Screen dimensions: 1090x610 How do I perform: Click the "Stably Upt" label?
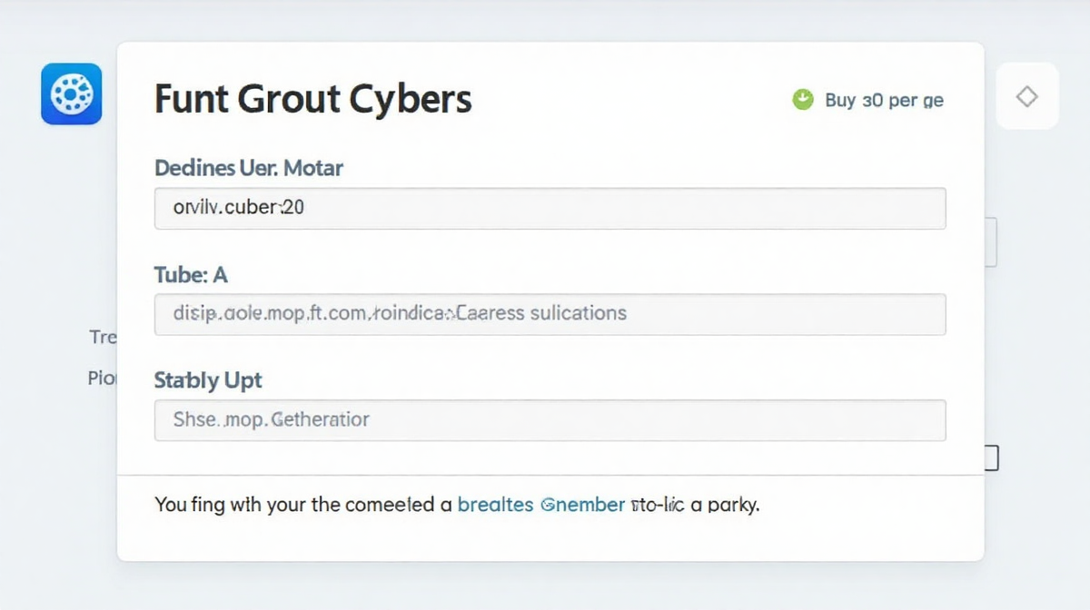click(208, 380)
